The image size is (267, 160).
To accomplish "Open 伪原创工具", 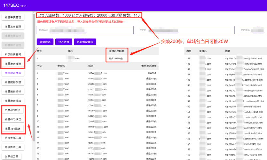I will 12,156.
